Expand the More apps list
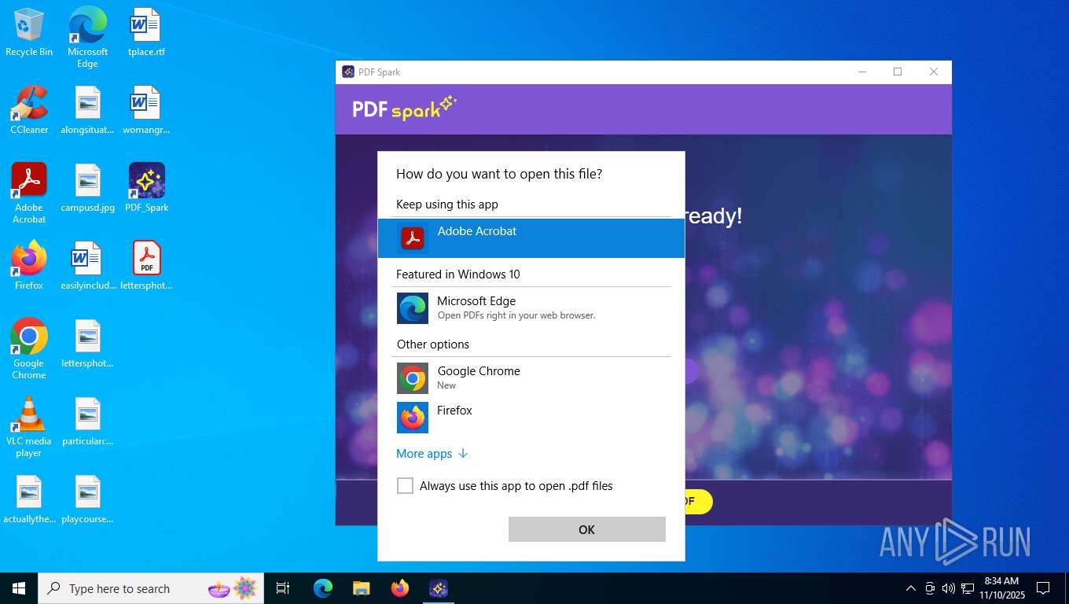This screenshot has height=604, width=1069. pyautogui.click(x=432, y=454)
